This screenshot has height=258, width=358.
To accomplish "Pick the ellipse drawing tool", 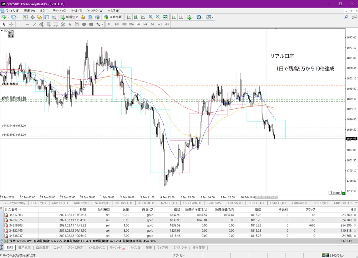I will pyautogui.click(x=84, y=24).
